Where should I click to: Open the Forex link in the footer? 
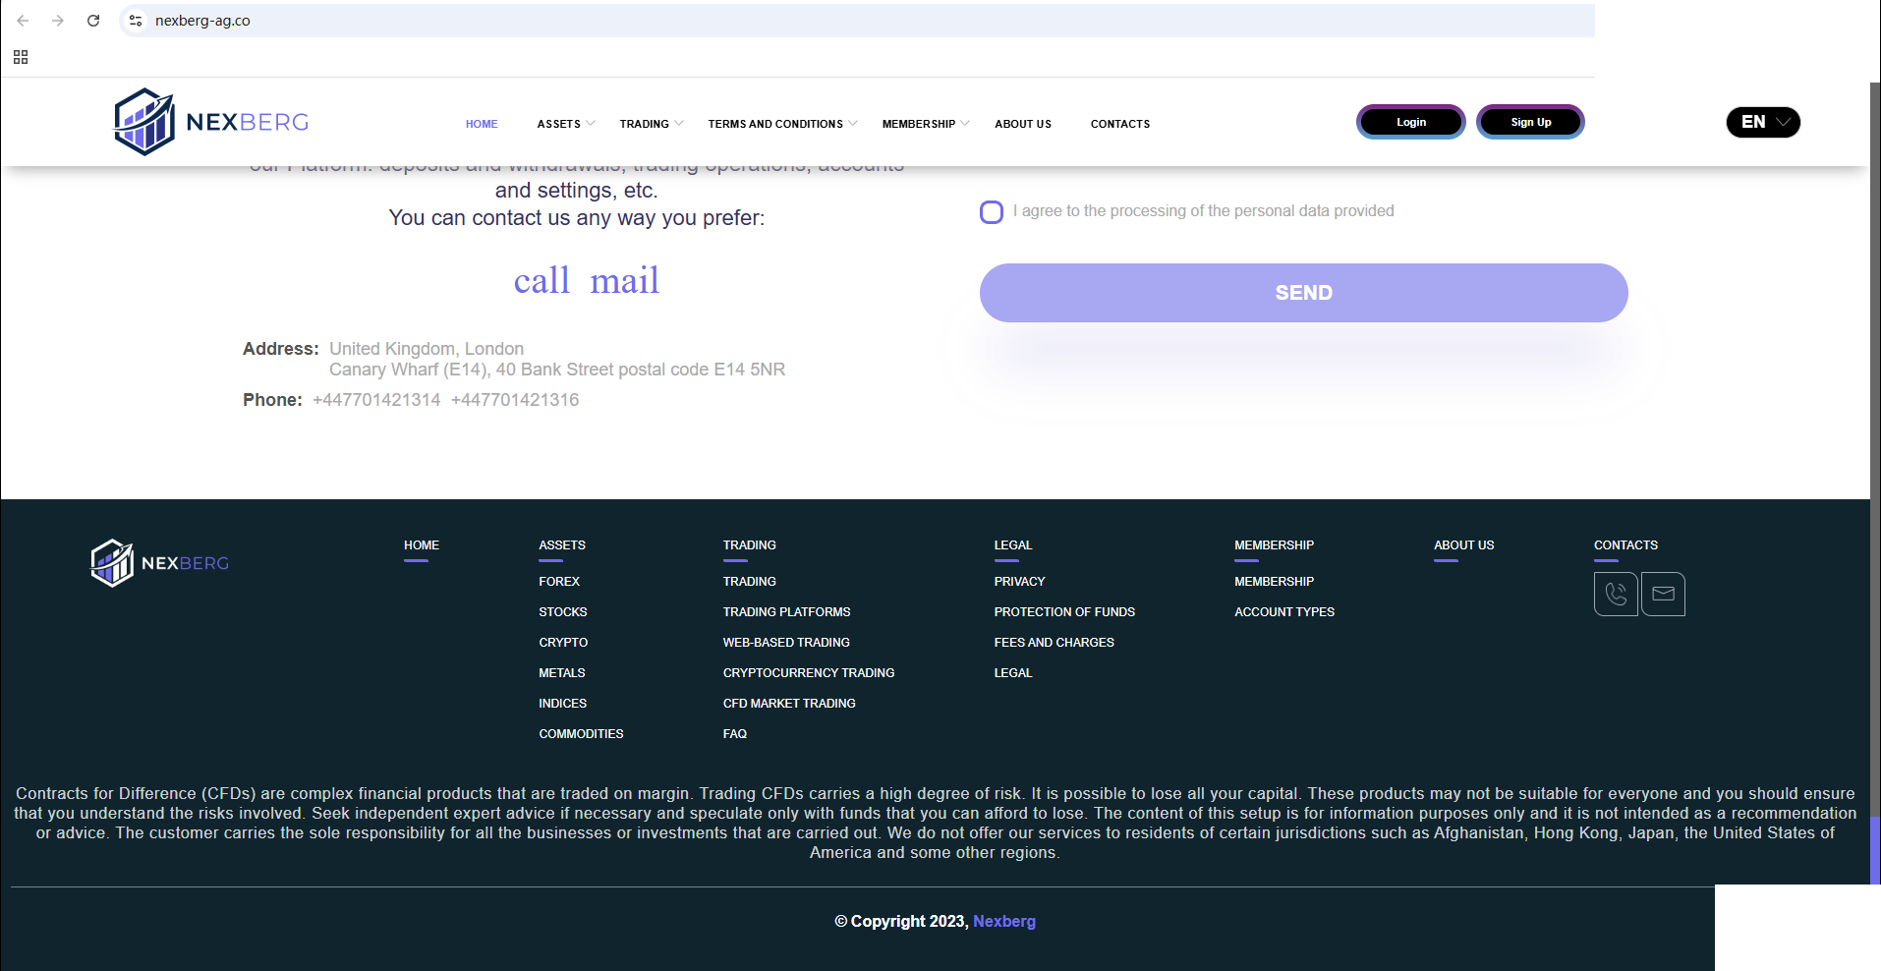(x=559, y=582)
